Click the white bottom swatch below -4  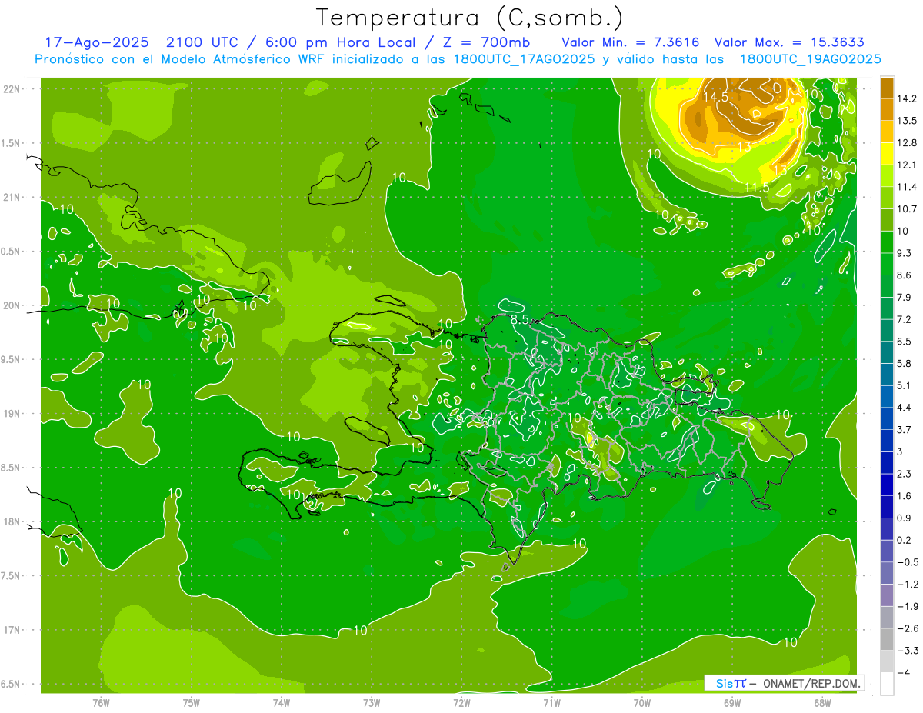pyautogui.click(x=887, y=684)
